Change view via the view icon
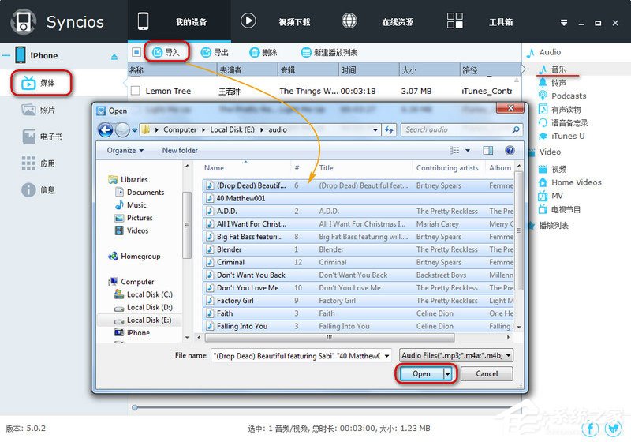The image size is (631, 442). [x=454, y=150]
